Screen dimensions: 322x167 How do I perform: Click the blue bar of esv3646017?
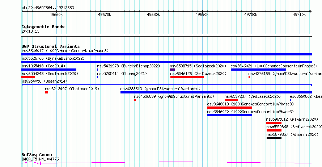pos(166,54)
